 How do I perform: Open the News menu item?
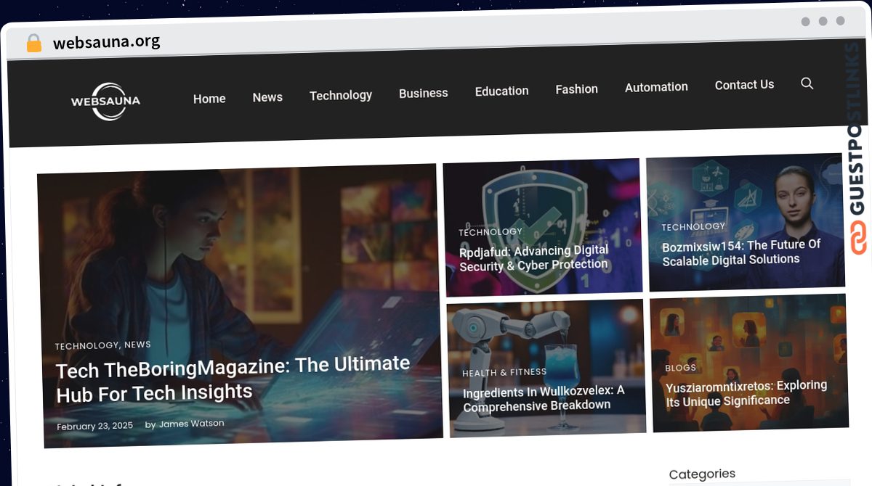point(267,97)
